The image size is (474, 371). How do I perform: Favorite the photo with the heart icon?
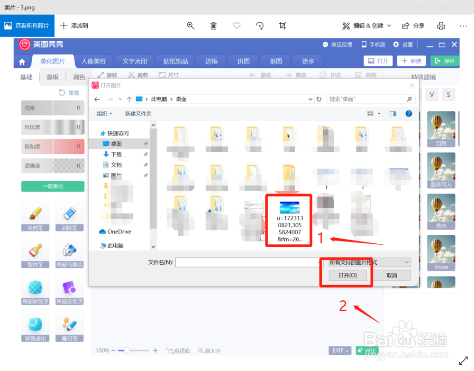[237, 26]
